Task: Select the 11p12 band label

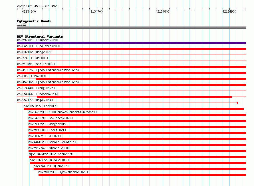Action: coord(21,25)
